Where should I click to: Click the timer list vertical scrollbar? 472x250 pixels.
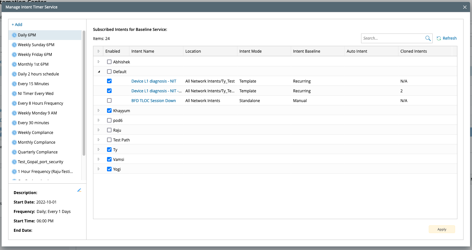(x=84, y=94)
